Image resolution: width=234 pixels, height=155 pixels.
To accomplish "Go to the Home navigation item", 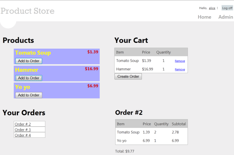I will [204, 17].
